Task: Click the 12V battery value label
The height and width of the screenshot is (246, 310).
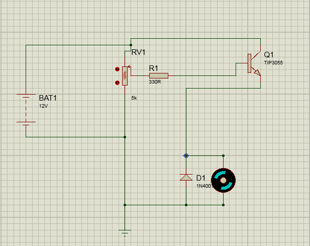Action: coord(43,106)
